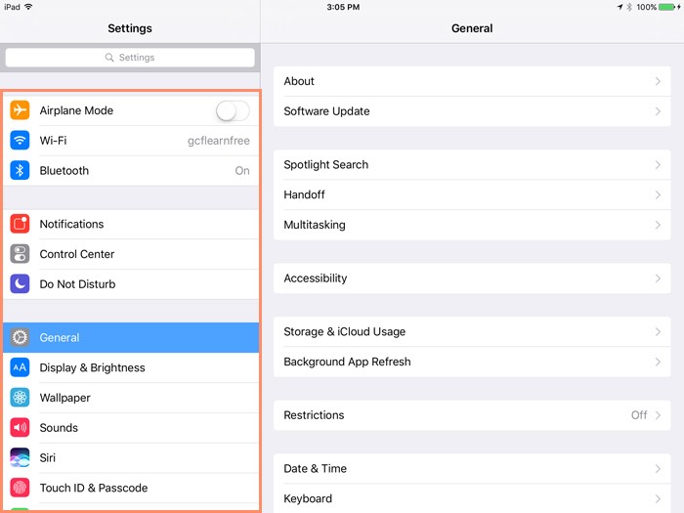Tap the Siri icon
Image resolution: width=684 pixels, height=513 pixels.
(x=20, y=457)
